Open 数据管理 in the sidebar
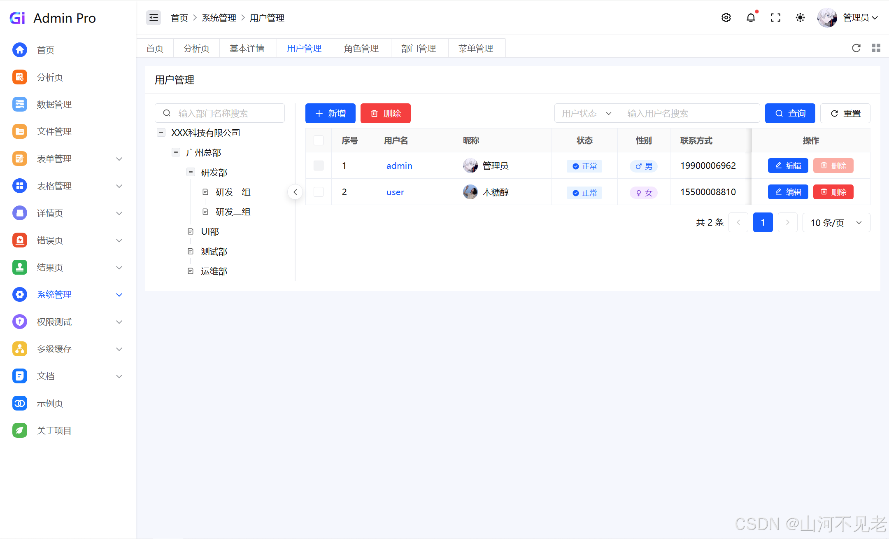The image size is (889, 539). click(x=54, y=104)
